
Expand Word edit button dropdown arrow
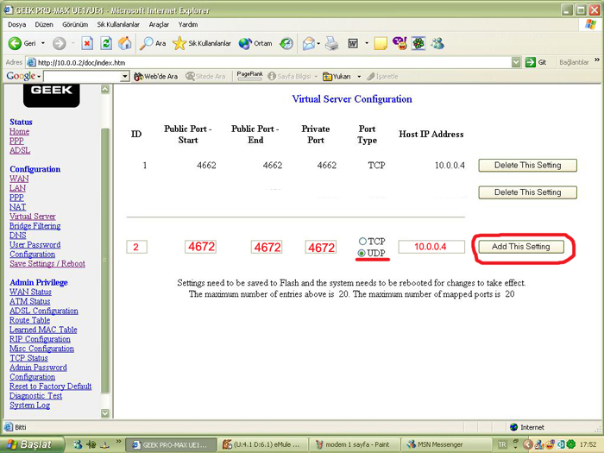click(x=367, y=43)
